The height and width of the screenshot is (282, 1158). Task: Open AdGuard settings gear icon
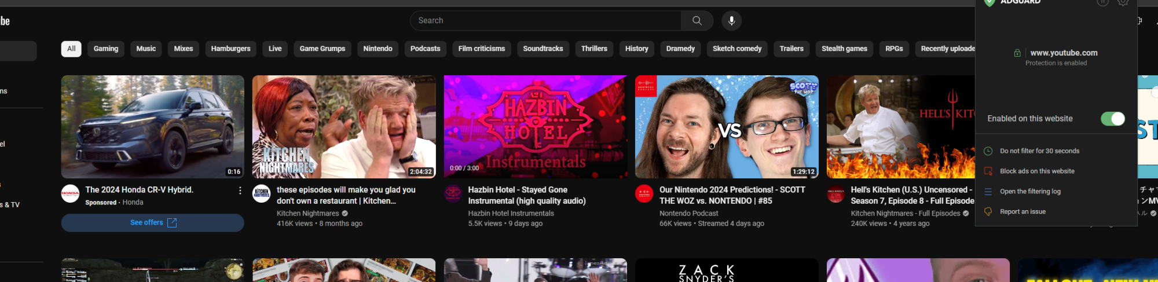click(x=1123, y=2)
